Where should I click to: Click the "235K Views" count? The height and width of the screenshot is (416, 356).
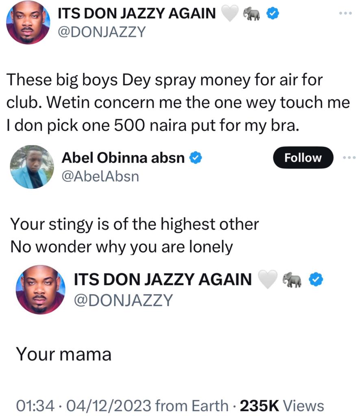[282, 405]
